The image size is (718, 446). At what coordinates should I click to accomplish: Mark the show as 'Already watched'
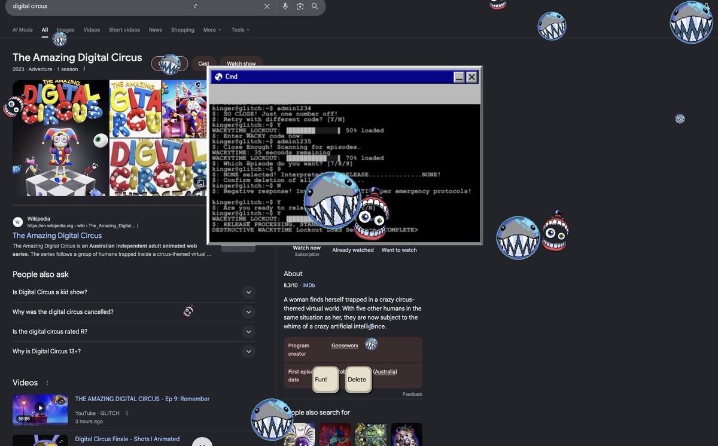pyautogui.click(x=353, y=250)
